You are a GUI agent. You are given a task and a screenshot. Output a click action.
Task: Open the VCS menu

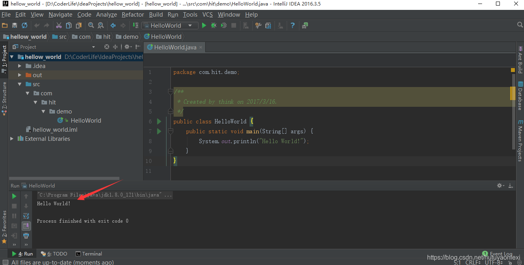coord(208,15)
